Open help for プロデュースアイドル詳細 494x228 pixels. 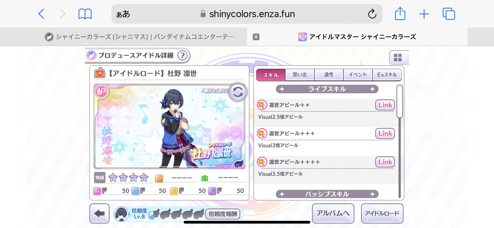click(182, 56)
